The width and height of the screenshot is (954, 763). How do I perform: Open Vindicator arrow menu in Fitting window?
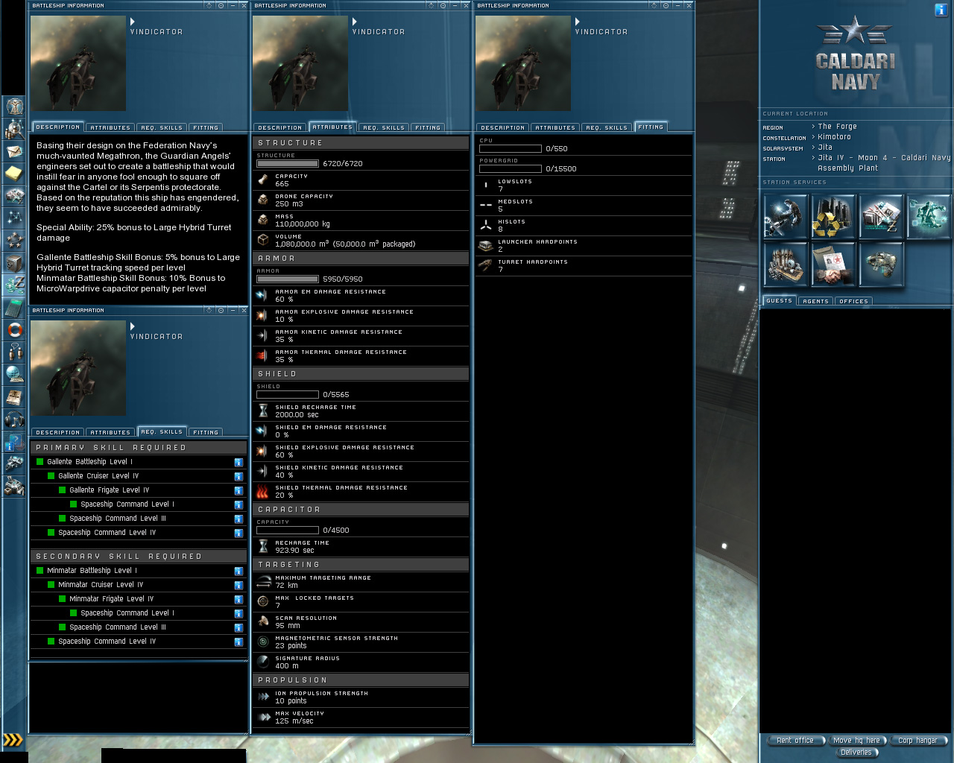(578, 22)
